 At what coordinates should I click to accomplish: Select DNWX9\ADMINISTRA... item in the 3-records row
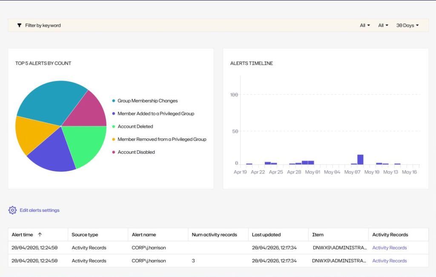point(339,260)
